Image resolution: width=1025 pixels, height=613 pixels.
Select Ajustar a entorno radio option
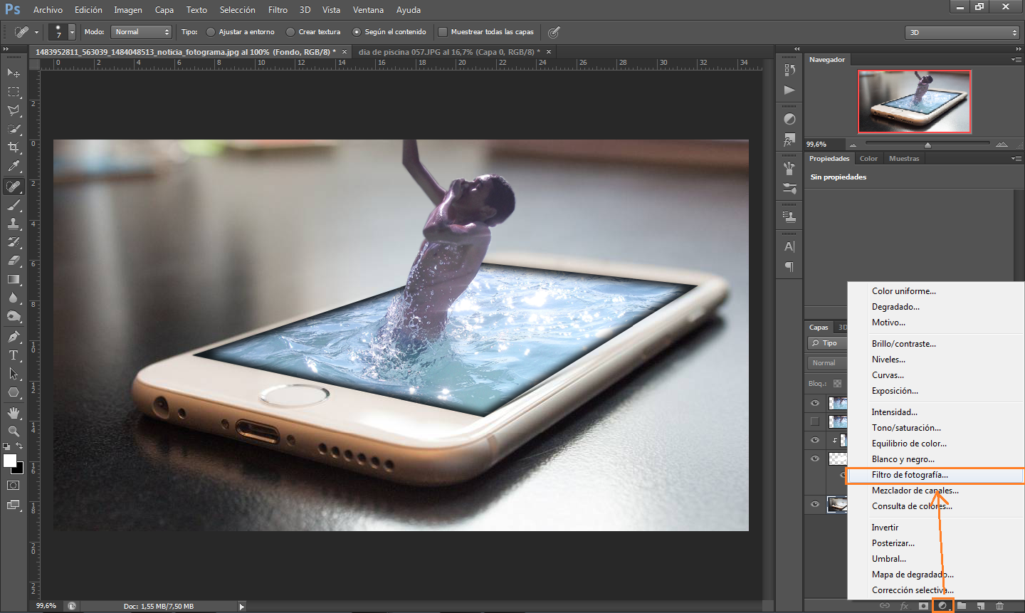(x=211, y=32)
